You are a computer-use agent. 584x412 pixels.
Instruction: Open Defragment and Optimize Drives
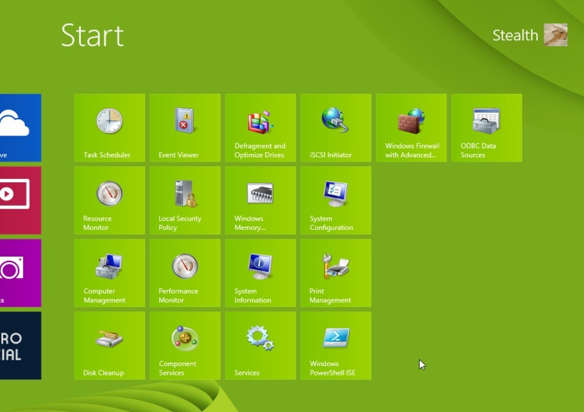click(260, 127)
